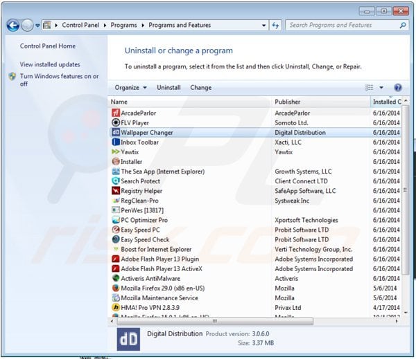
Task: Select the 'Growth Systems, LLC' publisher cell
Action: pyautogui.click(x=303, y=172)
